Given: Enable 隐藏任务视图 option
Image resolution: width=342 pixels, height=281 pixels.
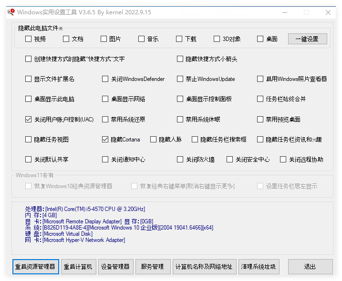Looking at the screenshot, I should [28, 140].
